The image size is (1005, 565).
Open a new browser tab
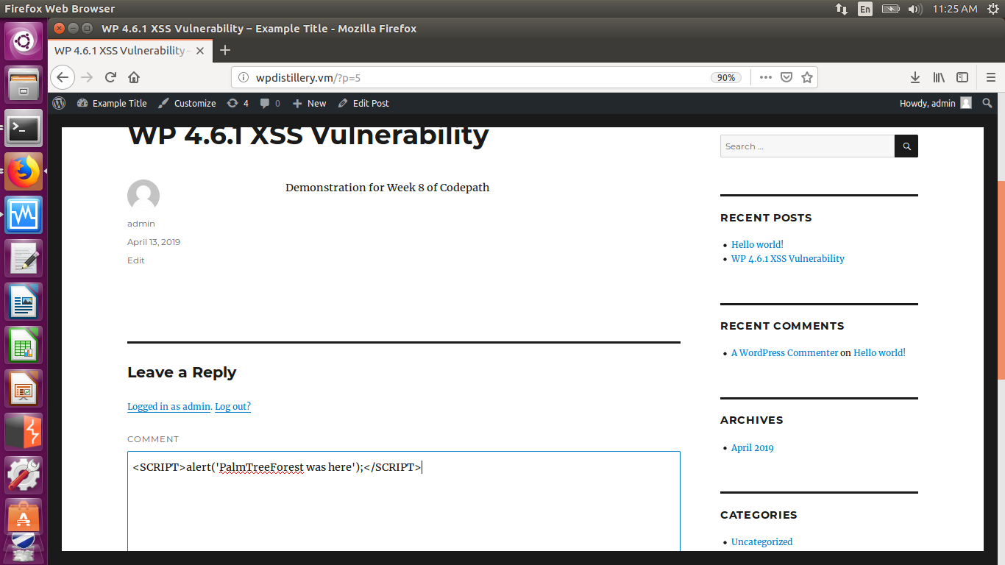pos(225,50)
